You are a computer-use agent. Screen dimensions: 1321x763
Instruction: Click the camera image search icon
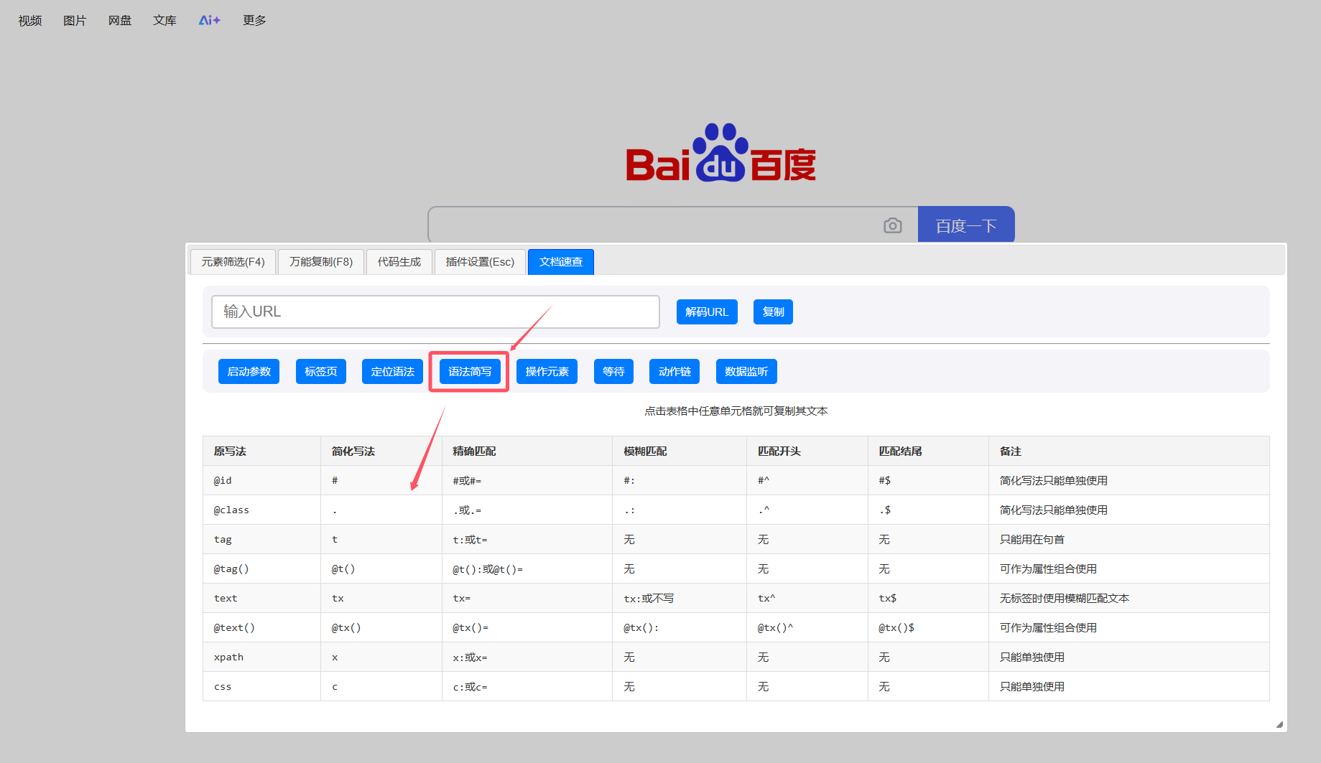(x=892, y=225)
